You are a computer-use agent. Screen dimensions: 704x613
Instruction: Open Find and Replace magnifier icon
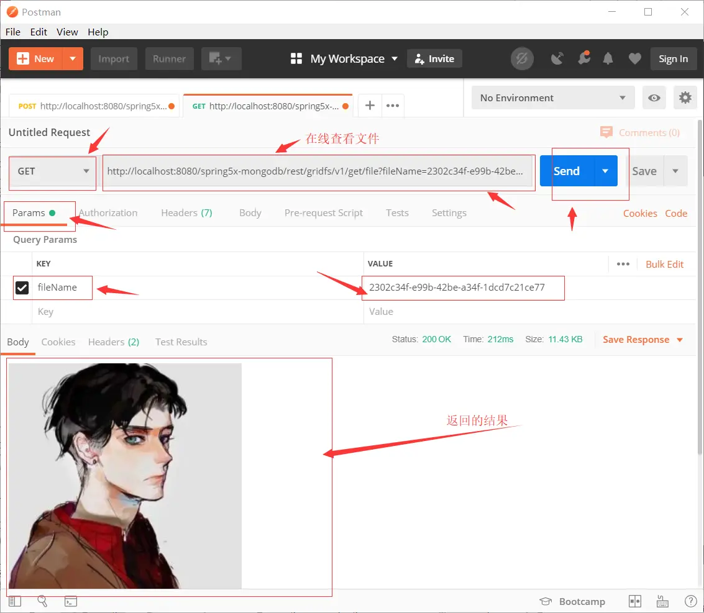(43, 601)
